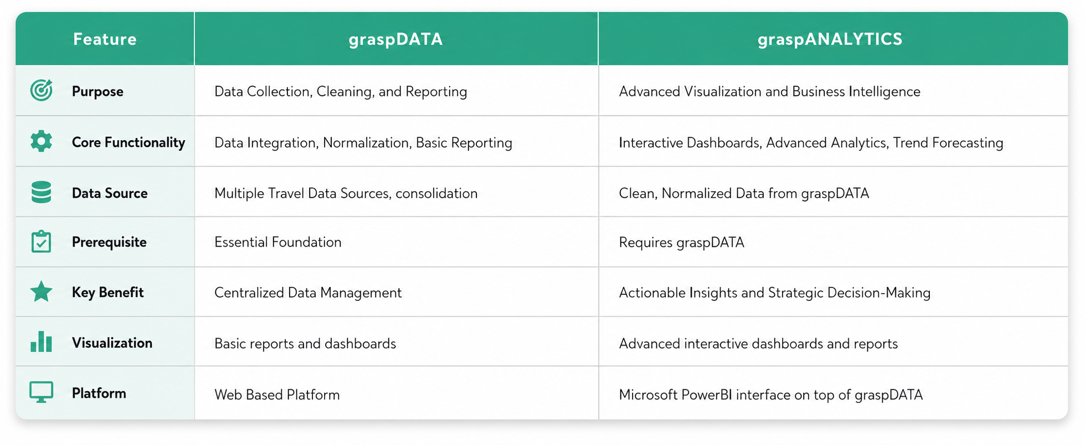This screenshot has width=1085, height=445.
Task: Click the Purpose row label
Action: coord(97,91)
